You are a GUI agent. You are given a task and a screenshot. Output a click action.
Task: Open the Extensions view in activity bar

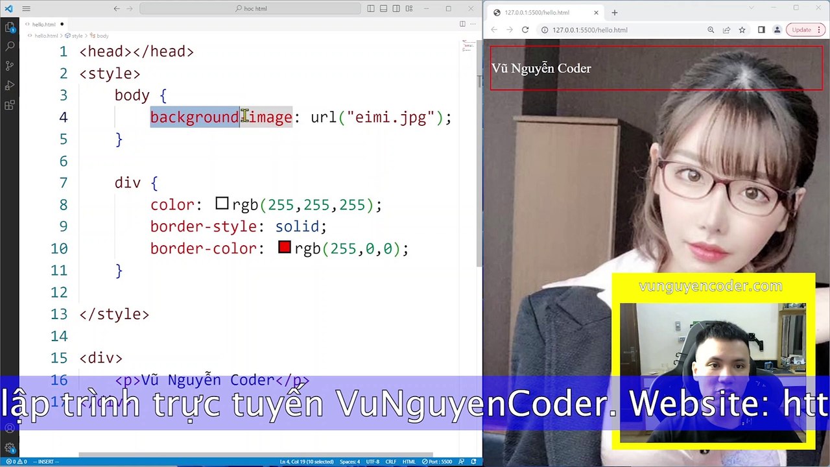(x=10, y=105)
